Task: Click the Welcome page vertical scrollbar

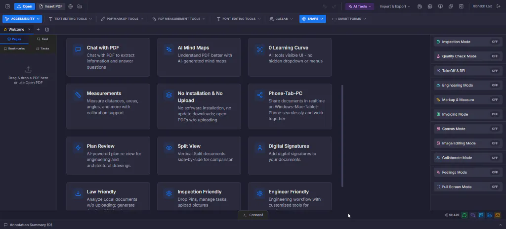Action: click(342, 136)
